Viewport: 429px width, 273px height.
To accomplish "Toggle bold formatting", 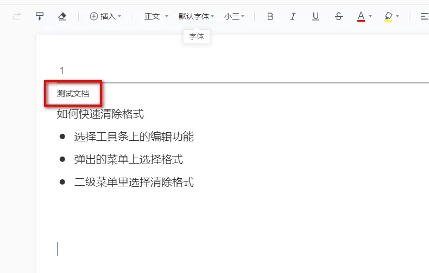I will 270,16.
